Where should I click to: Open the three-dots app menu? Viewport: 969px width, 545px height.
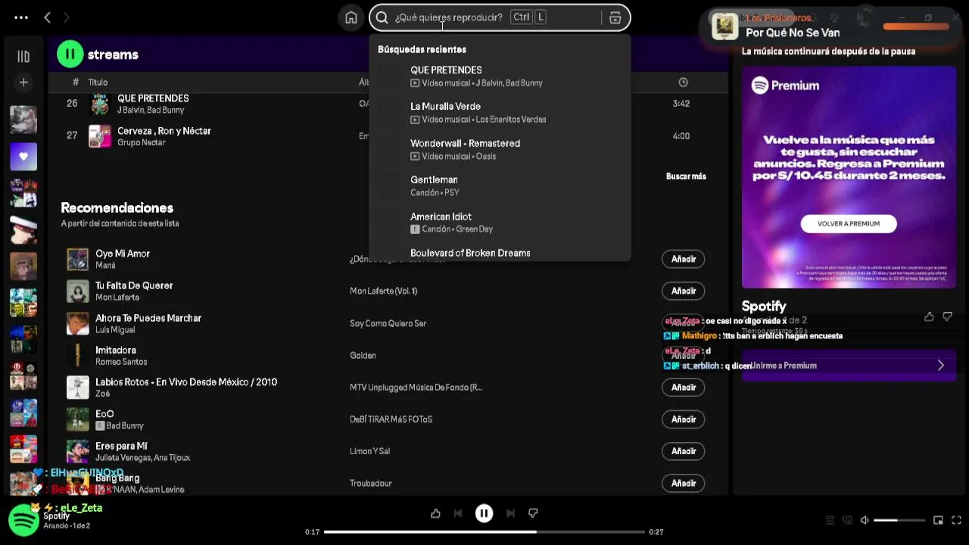pyautogui.click(x=21, y=17)
